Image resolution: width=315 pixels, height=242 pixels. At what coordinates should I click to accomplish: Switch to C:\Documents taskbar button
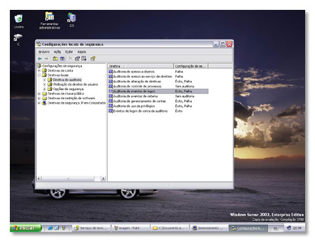tap(170, 228)
